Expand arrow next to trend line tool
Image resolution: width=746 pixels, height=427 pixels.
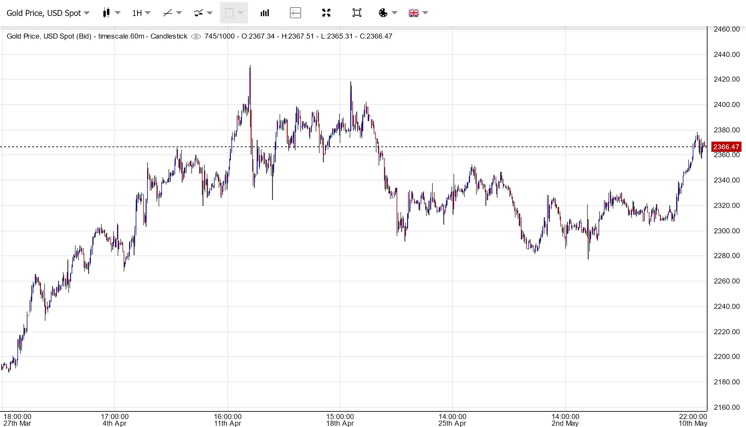(x=179, y=13)
